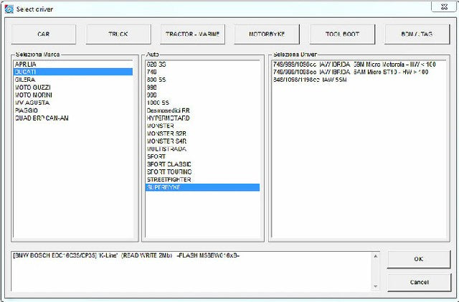Select the SPORT CLASSIC model
The height and width of the screenshot is (302, 459).
[x=202, y=164]
